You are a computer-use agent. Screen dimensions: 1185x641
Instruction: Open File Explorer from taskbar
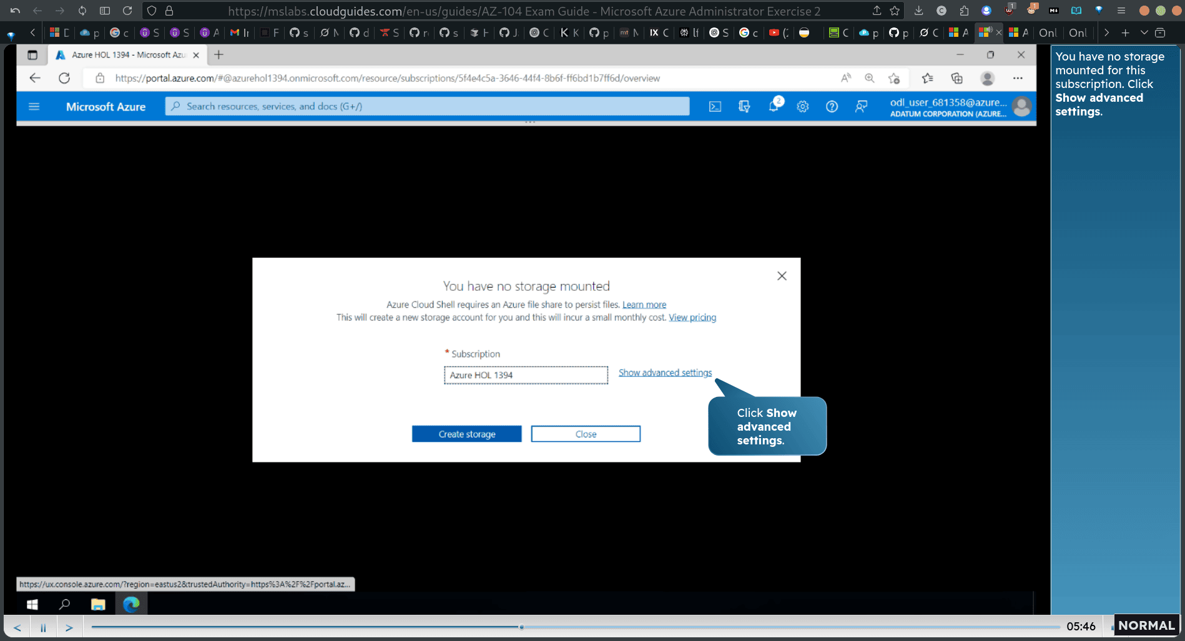[x=98, y=604]
